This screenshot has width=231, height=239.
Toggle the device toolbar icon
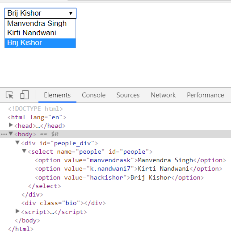[x=25, y=95]
